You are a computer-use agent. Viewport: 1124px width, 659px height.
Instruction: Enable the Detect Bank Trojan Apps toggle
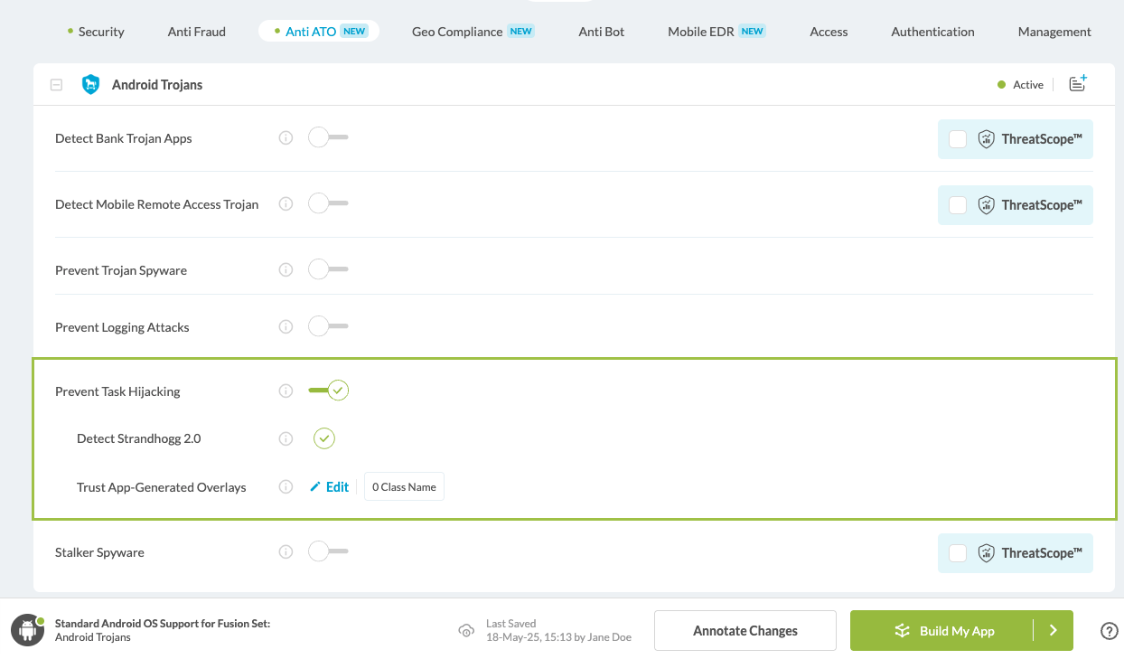[x=327, y=138]
